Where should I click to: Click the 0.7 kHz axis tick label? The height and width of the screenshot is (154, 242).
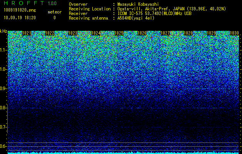3,127
